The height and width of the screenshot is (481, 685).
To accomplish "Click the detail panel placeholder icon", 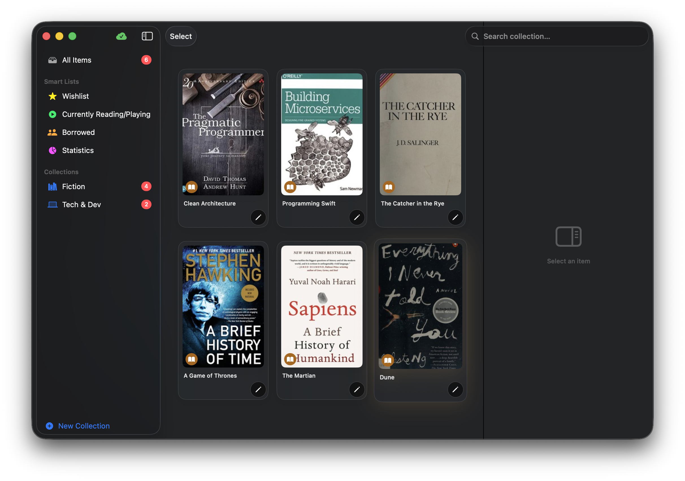I will pyautogui.click(x=568, y=237).
